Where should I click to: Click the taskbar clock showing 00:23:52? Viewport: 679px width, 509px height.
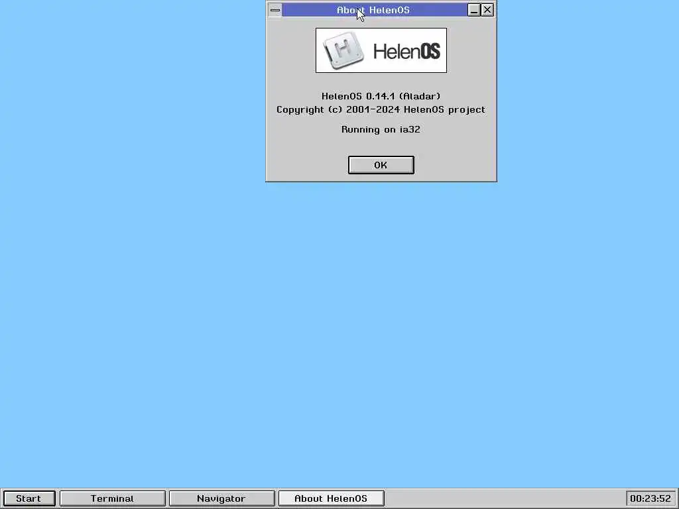pyautogui.click(x=650, y=498)
